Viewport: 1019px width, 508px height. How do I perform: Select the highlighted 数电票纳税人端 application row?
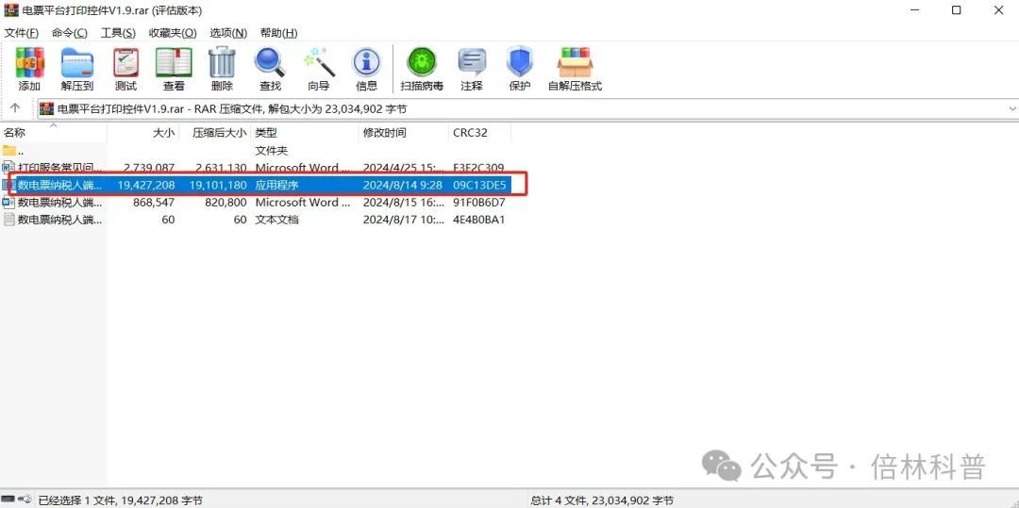coord(256,185)
